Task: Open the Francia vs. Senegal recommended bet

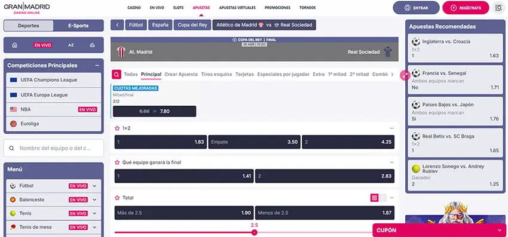Action: coord(455,80)
